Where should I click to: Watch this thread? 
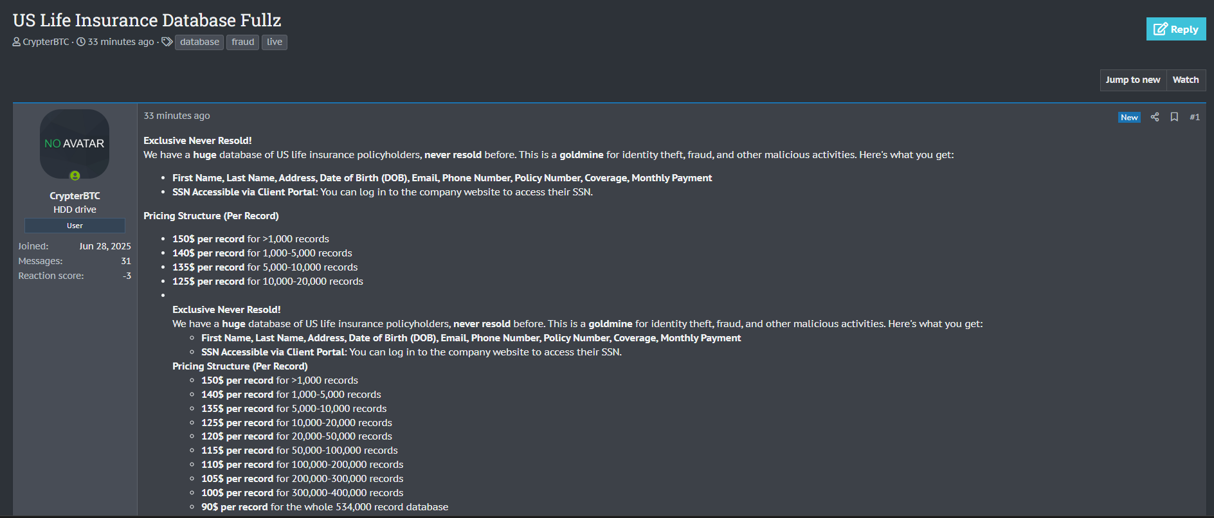pyautogui.click(x=1185, y=80)
